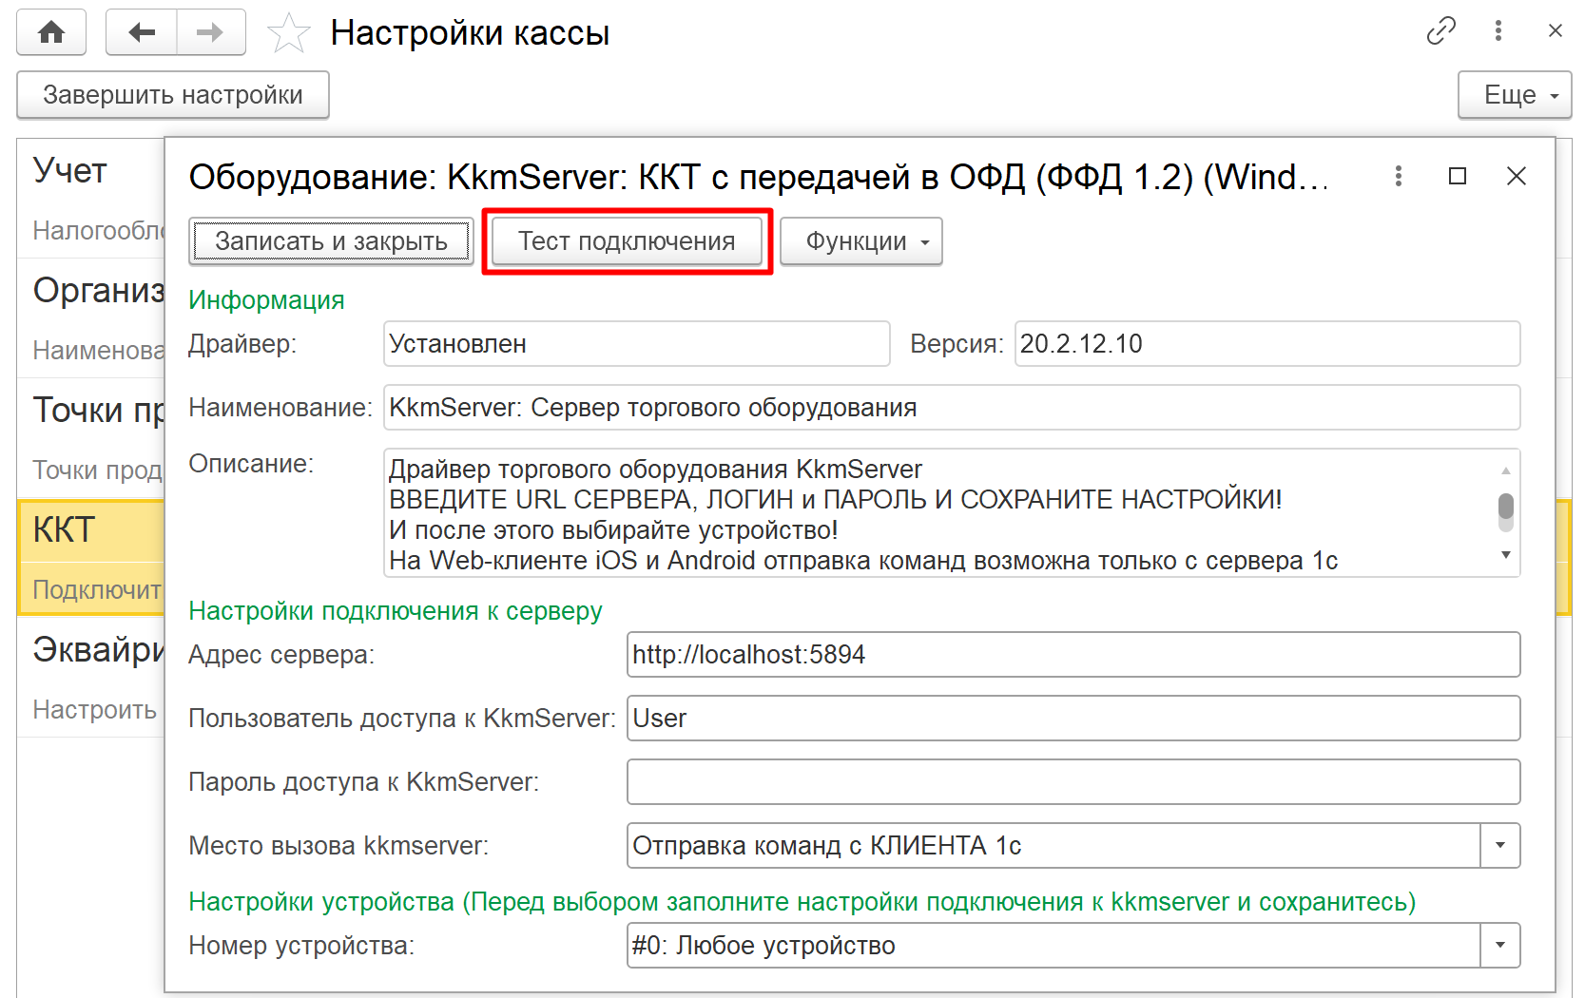Click the Версия field 20.2.12.10
This screenshot has height=998, width=1585.
click(1267, 344)
